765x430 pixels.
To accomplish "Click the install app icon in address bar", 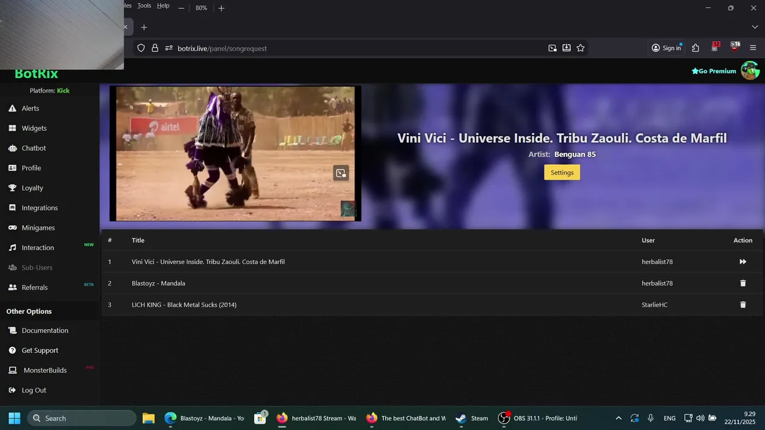I will point(567,48).
